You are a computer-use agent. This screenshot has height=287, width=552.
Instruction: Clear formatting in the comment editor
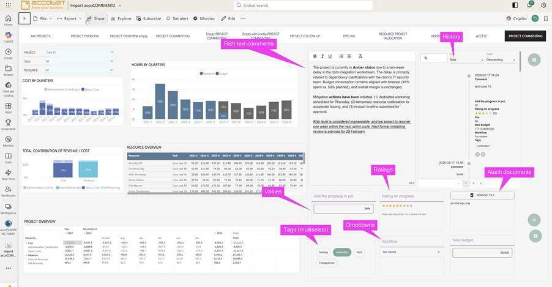click(x=360, y=56)
